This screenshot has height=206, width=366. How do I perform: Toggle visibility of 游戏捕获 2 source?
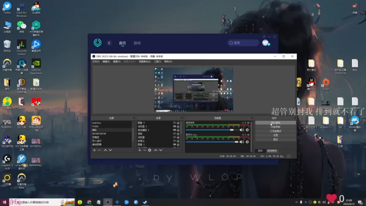coord(174,130)
